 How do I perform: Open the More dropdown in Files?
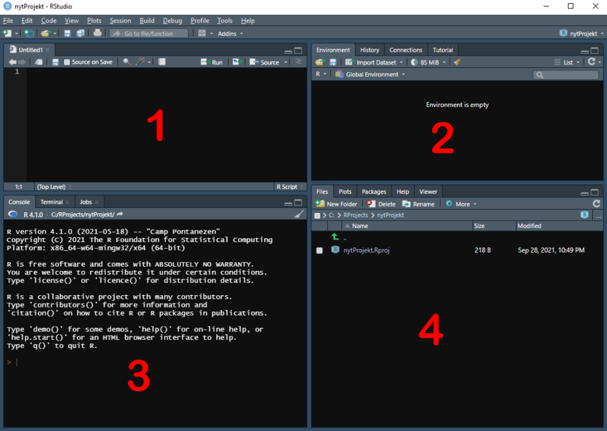pos(461,204)
